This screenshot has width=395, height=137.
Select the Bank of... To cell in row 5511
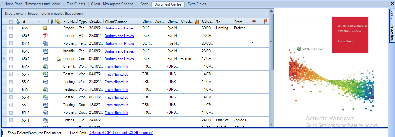[224, 120]
